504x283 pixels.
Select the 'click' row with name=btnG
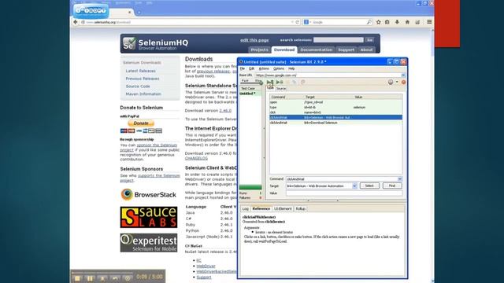click(x=336, y=112)
